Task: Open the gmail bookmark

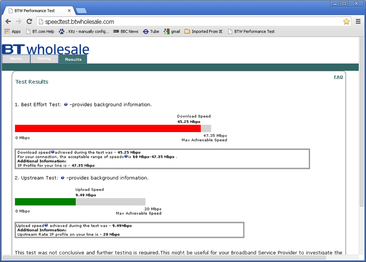Action: (x=172, y=31)
